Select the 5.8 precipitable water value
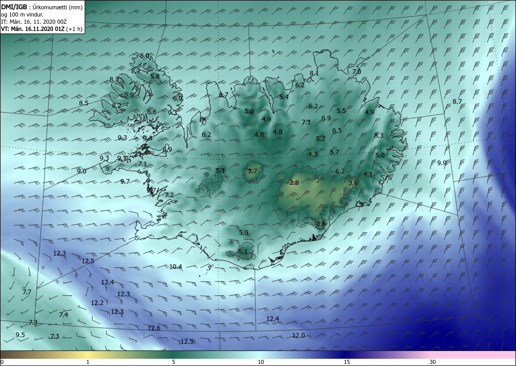This screenshot has height=366, width=516. click(155, 76)
